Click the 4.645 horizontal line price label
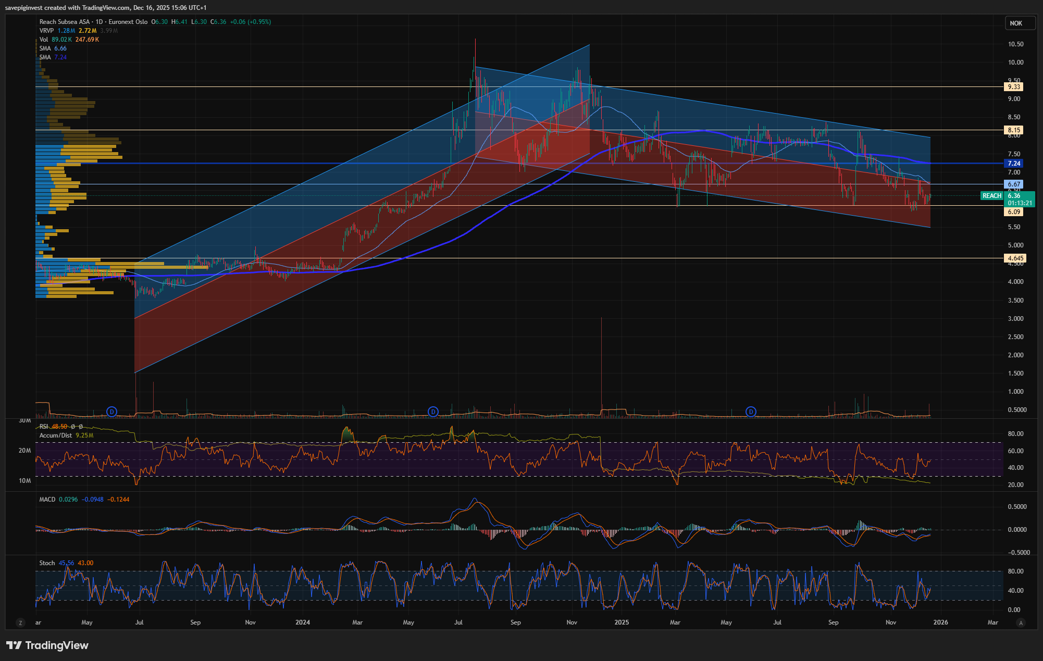Viewport: 1043px width, 661px height. pyautogui.click(x=1015, y=258)
